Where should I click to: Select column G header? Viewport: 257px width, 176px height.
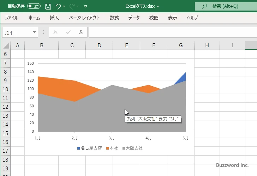point(181,45)
